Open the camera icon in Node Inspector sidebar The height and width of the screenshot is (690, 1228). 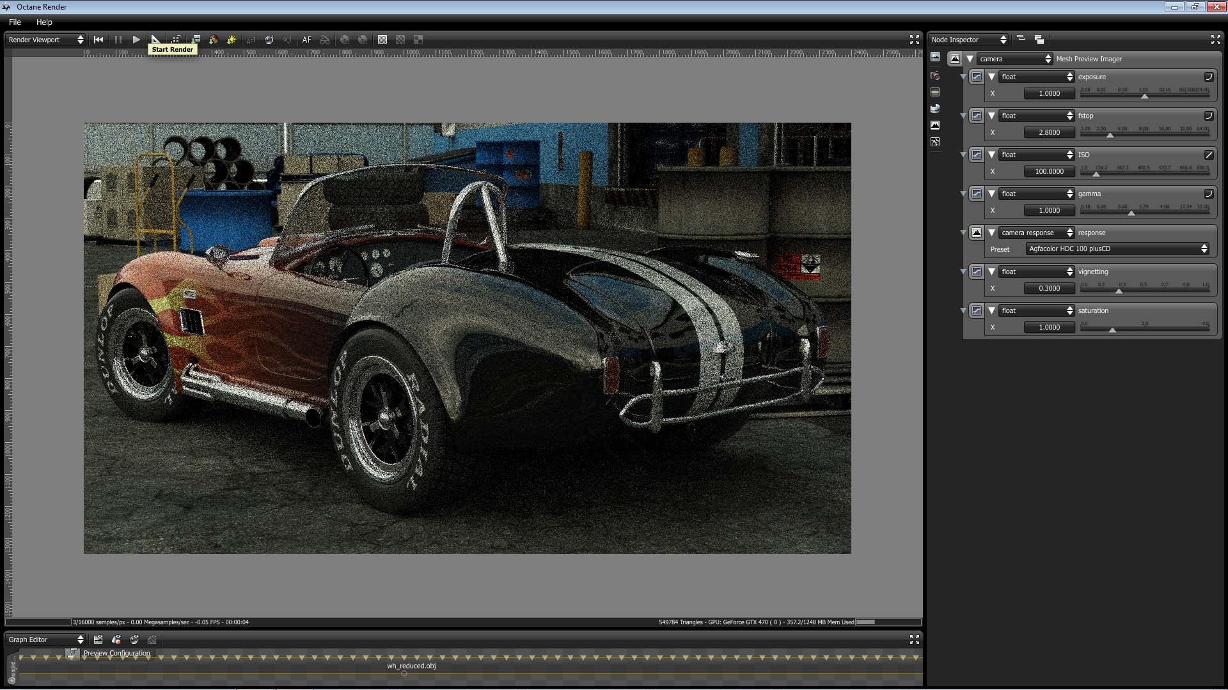[935, 75]
